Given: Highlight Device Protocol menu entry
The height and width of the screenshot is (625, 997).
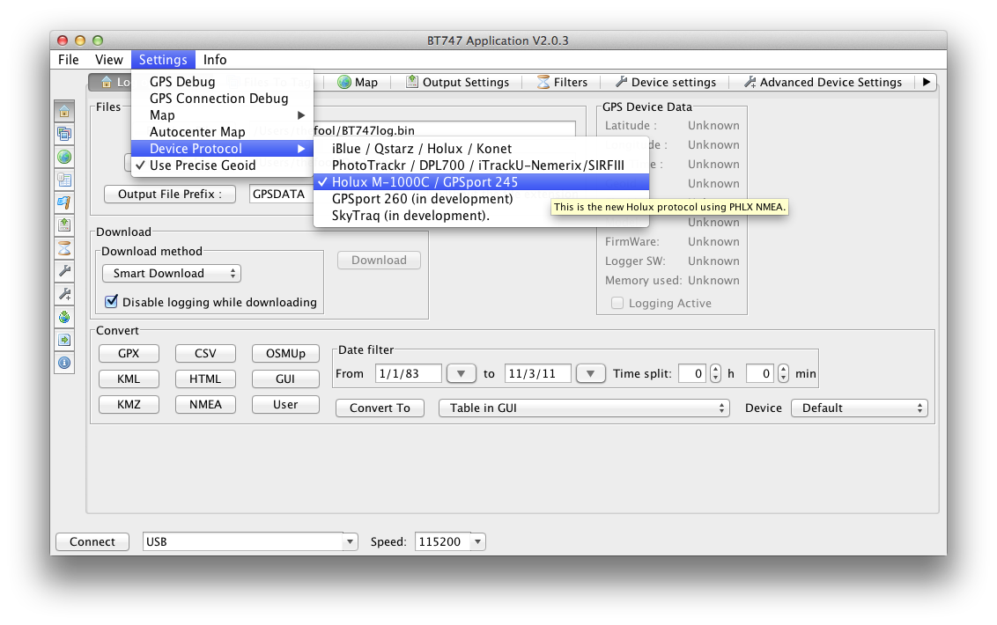Looking at the screenshot, I should click(222, 149).
